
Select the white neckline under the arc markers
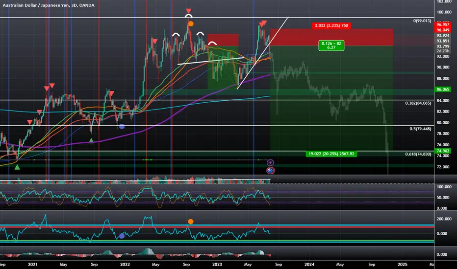coord(210,61)
